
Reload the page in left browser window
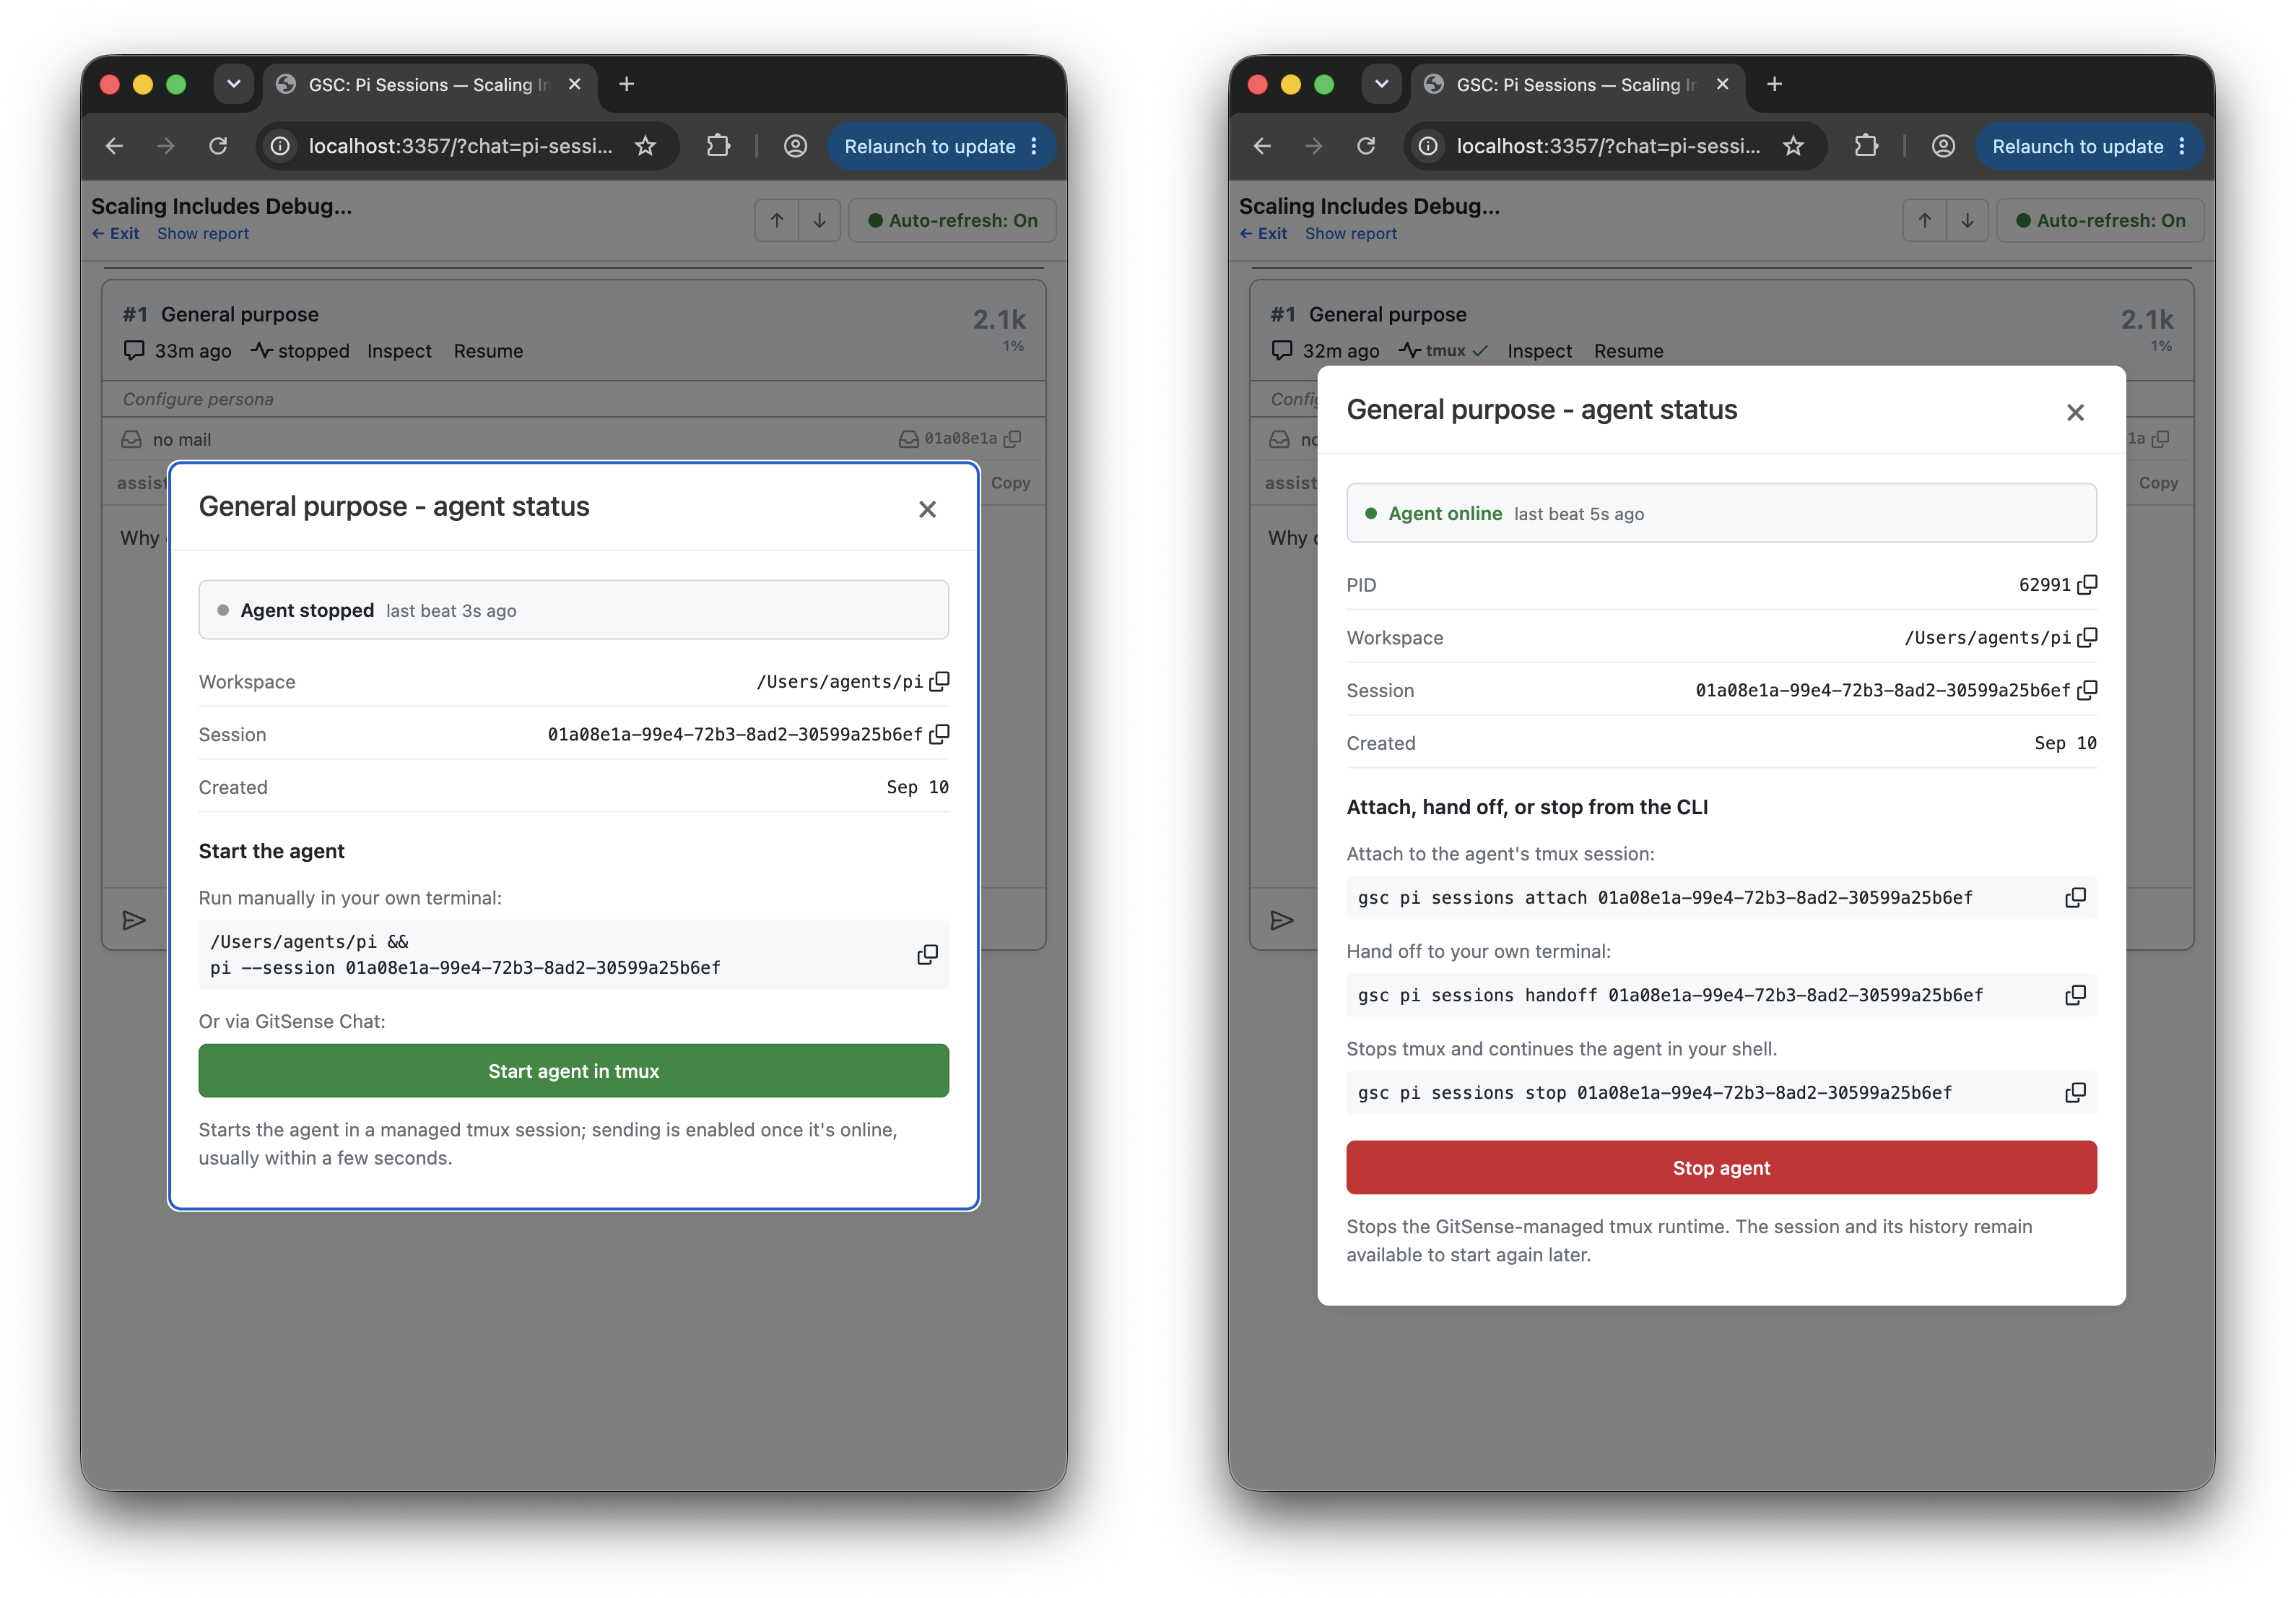(218, 146)
